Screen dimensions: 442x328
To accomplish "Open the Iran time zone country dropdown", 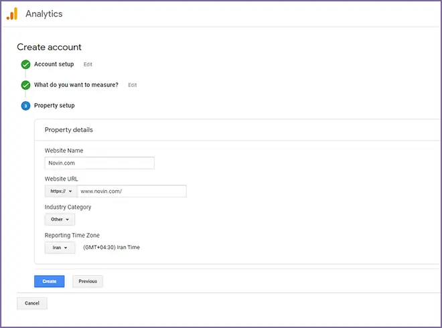I will pyautogui.click(x=60, y=248).
